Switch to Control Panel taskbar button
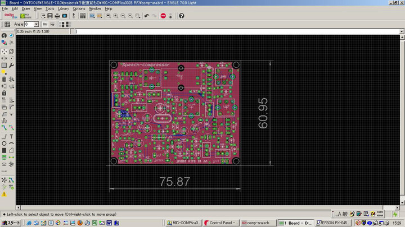The image size is (405, 227). click(220, 223)
